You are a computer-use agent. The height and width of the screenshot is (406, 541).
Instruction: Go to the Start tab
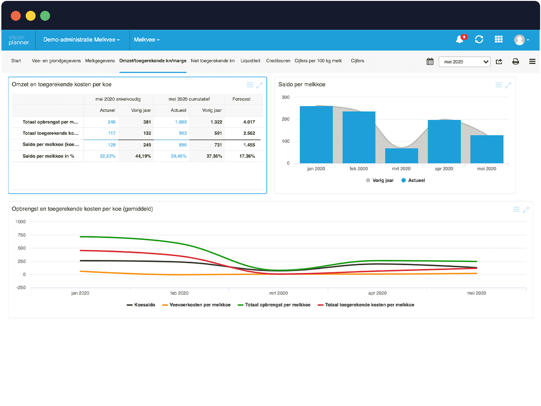[16, 61]
